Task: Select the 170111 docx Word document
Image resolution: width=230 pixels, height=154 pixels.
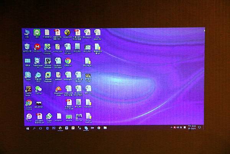Action: [x=67, y=49]
